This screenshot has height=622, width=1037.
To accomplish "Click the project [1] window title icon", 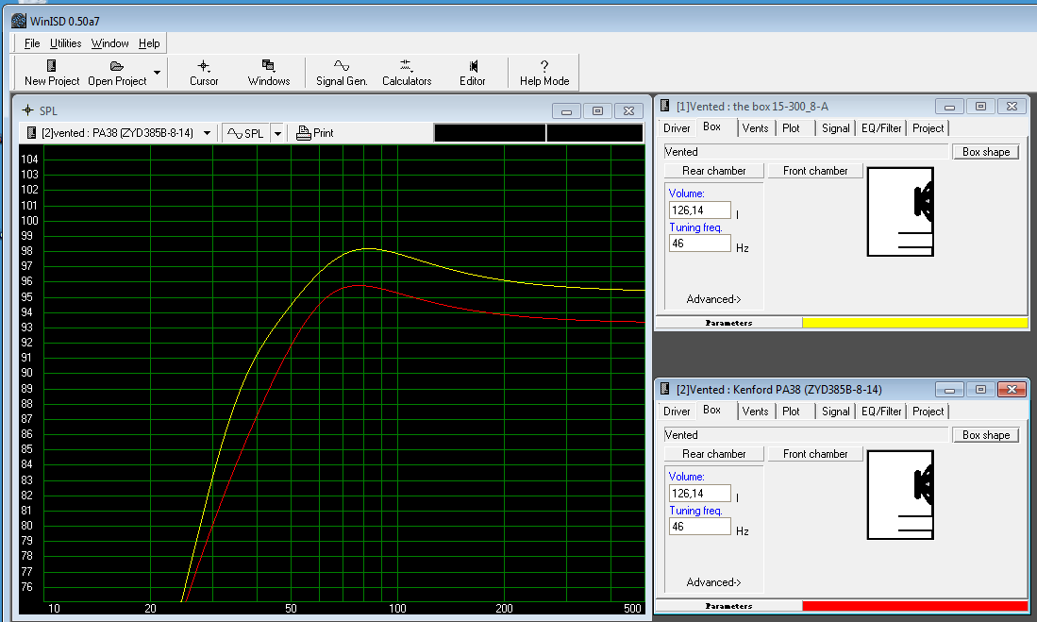I will coord(665,106).
